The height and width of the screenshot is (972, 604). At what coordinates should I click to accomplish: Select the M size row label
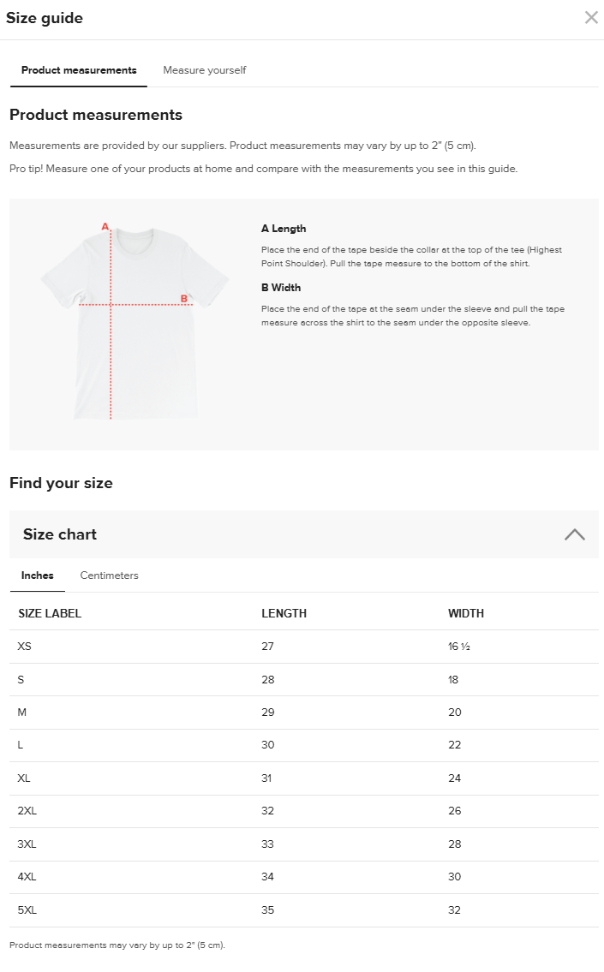[x=22, y=713]
